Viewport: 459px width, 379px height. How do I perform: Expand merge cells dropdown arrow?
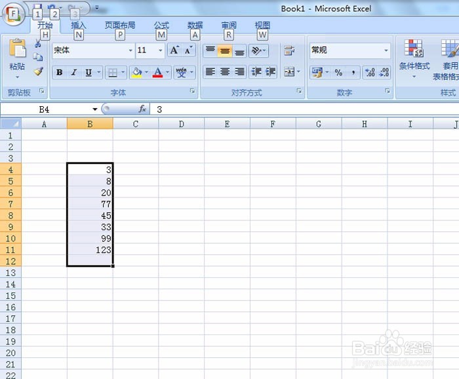298,71
